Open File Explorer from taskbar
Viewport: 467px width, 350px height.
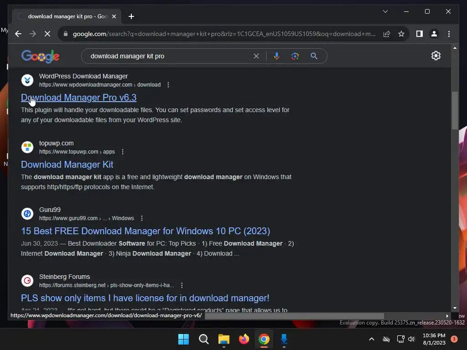click(223, 339)
